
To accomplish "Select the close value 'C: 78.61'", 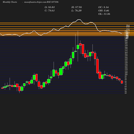I will click(x=50, y=10).
